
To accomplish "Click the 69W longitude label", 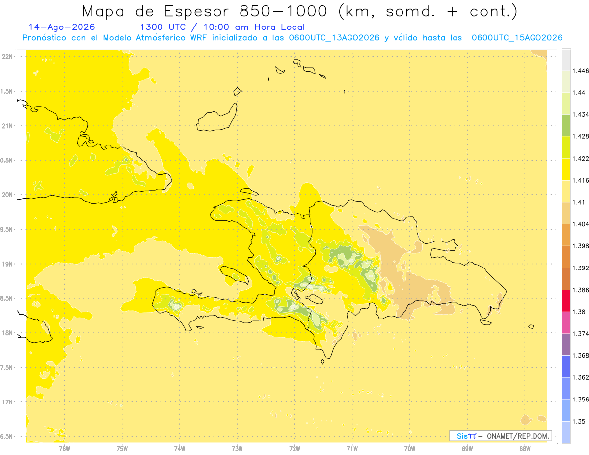I will (x=467, y=448).
